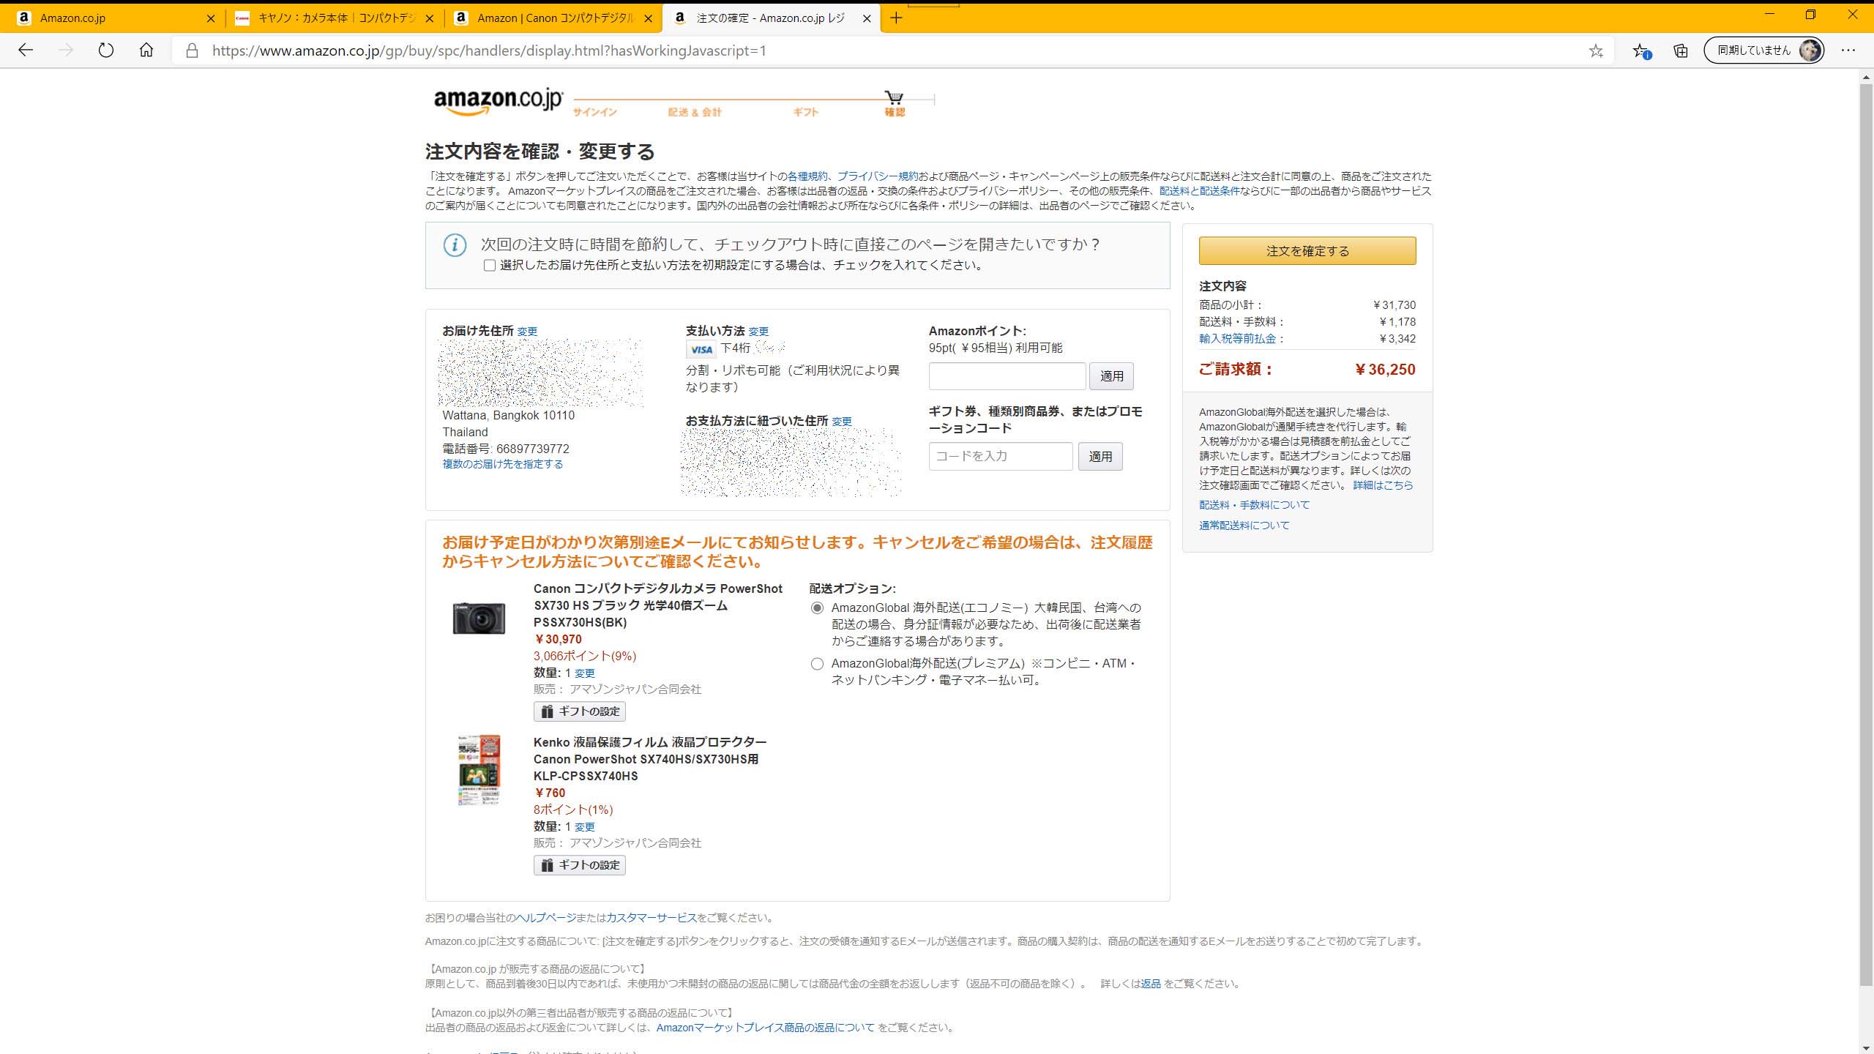The height and width of the screenshot is (1054, 1874).
Task: Click the vertical scrollbar thumb
Action: point(1866,534)
